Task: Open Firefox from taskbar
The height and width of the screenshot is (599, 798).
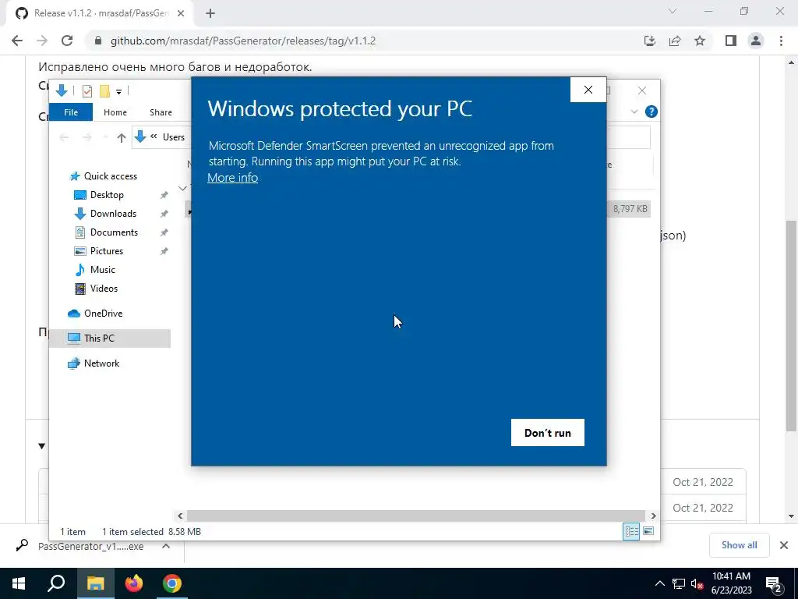Action: pos(134,583)
